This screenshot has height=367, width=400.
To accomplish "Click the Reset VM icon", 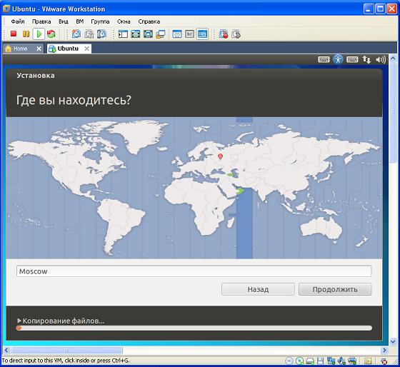I will click(51, 34).
